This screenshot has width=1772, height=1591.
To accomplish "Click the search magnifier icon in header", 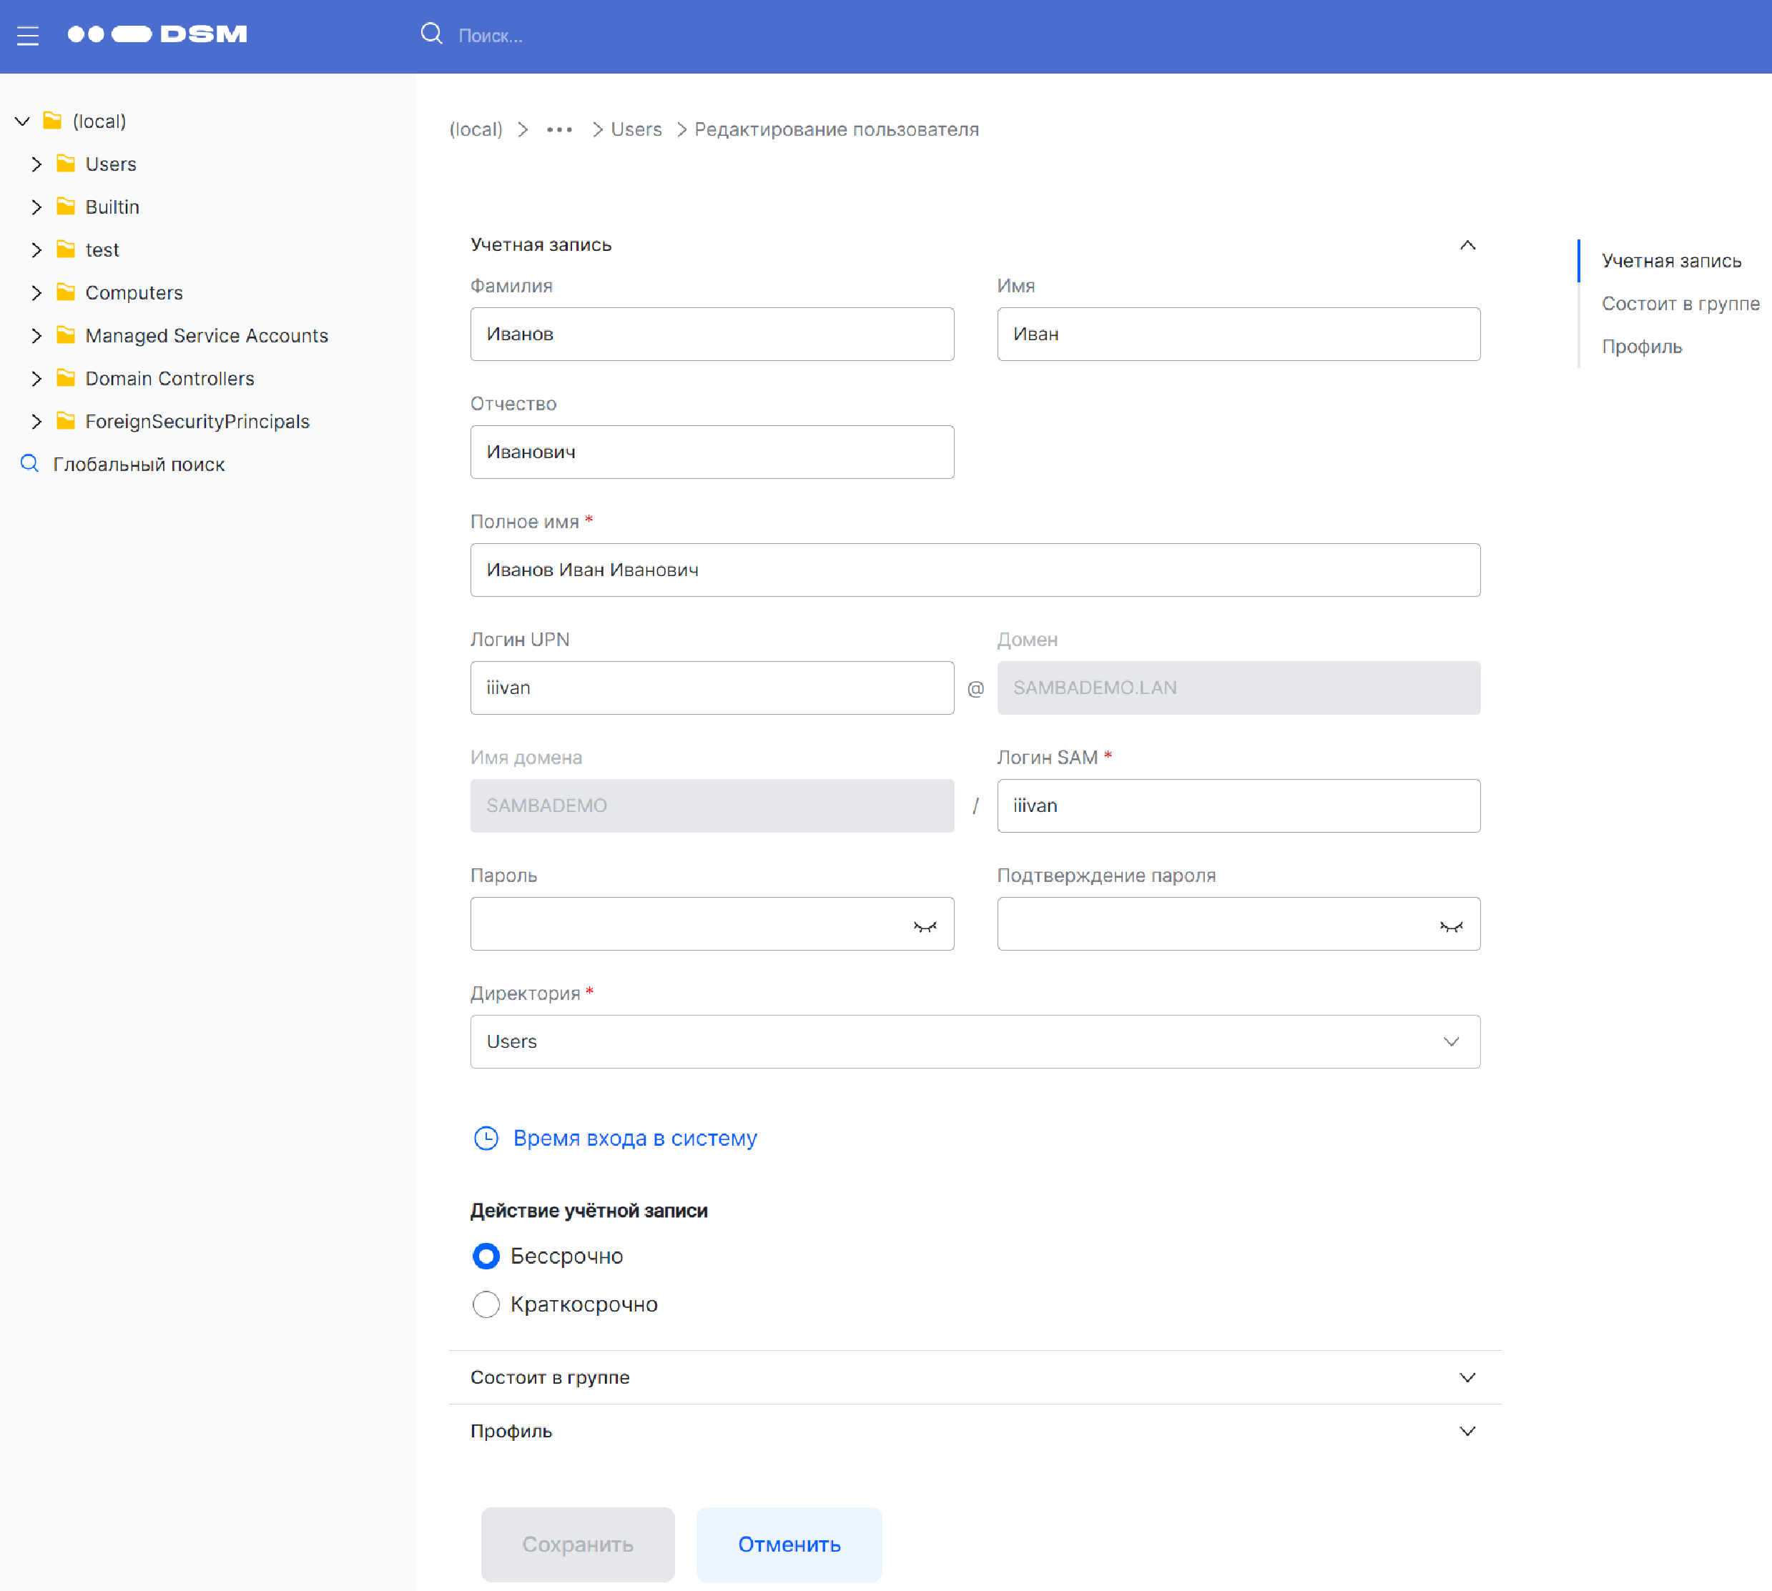I will click(431, 34).
